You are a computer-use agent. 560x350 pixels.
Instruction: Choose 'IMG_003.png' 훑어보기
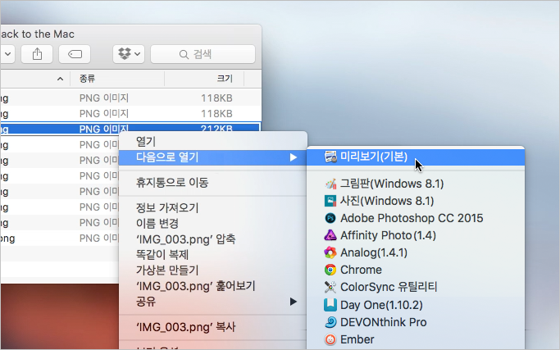point(213,286)
